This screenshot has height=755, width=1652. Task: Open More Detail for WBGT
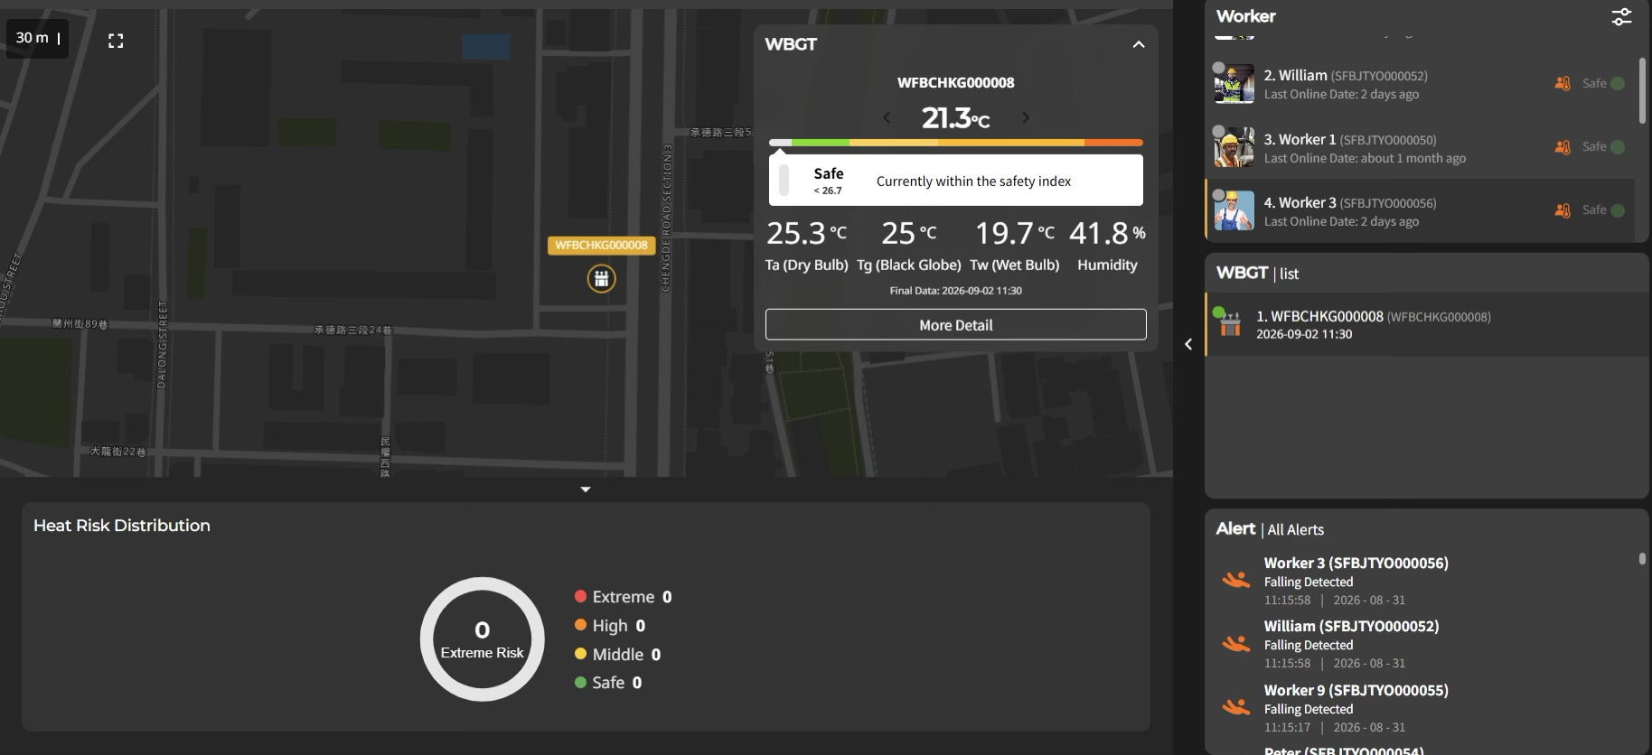[x=956, y=325]
